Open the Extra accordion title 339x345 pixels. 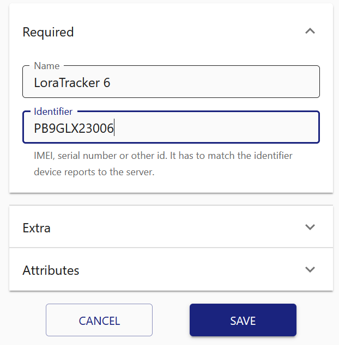tap(37, 227)
